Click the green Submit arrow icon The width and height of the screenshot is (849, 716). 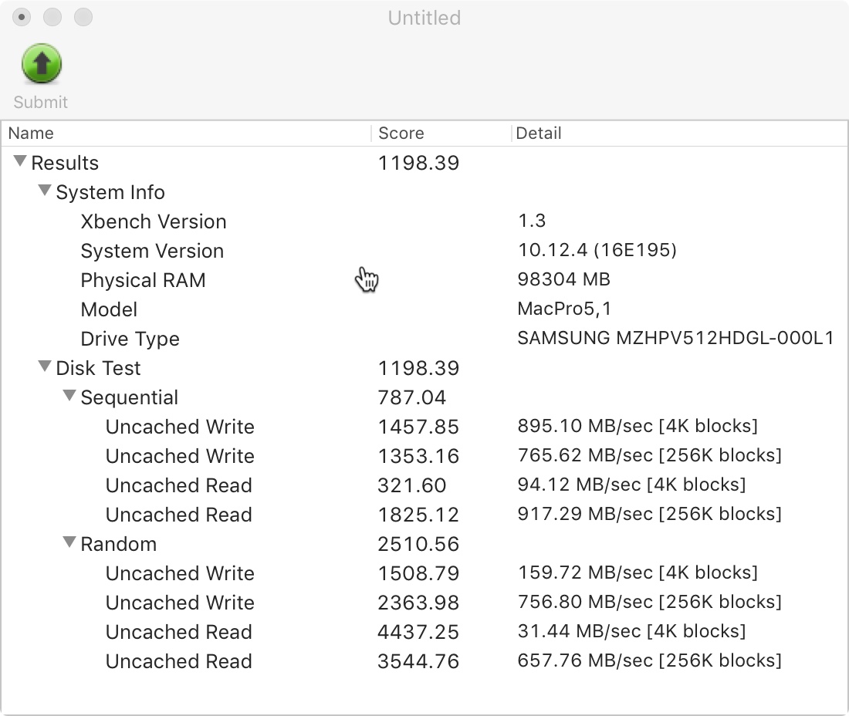[41, 64]
